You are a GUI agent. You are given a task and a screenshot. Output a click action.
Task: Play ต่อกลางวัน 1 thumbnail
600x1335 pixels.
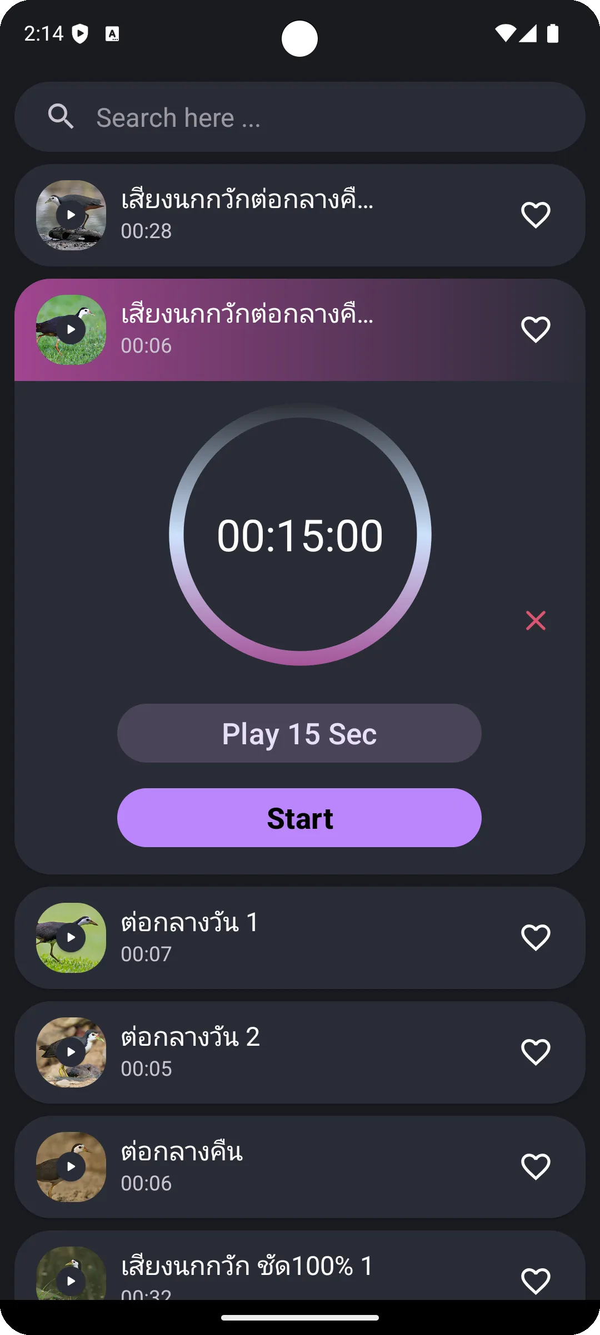pyautogui.click(x=71, y=937)
